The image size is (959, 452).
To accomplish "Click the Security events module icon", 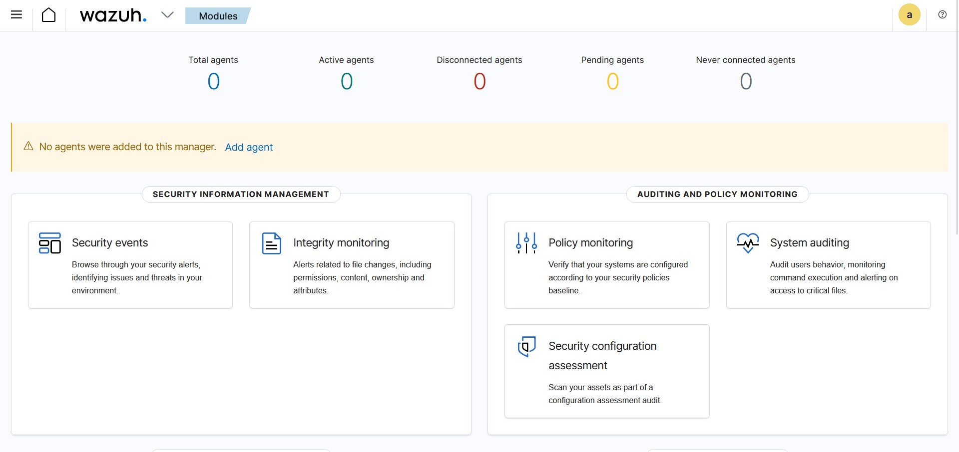I will [x=49, y=243].
